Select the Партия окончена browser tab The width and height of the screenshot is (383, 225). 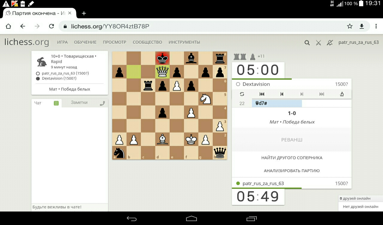[x=39, y=13]
